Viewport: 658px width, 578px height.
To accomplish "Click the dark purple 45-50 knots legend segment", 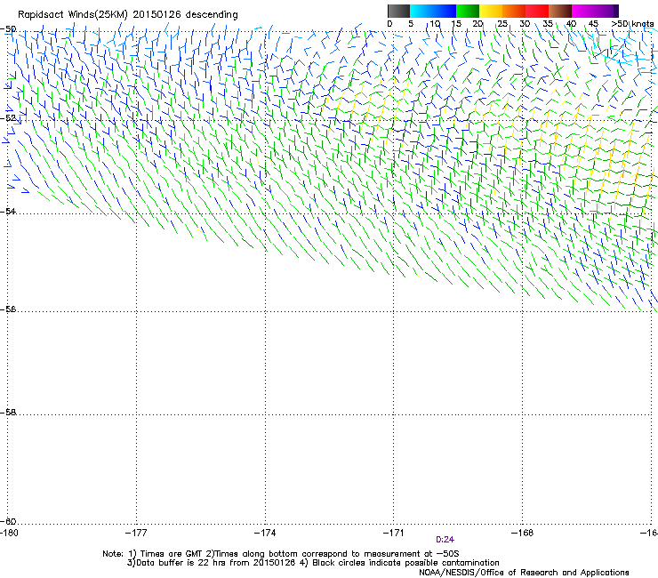I will pyautogui.click(x=606, y=11).
